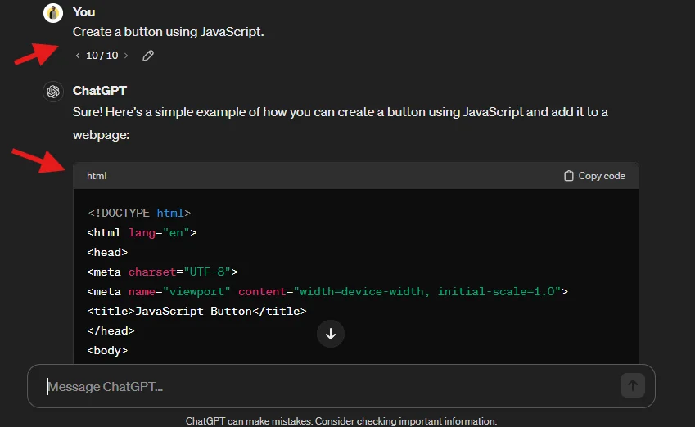Click the <!DOCTYPE html> code line
The width and height of the screenshot is (695, 427).
click(x=139, y=213)
